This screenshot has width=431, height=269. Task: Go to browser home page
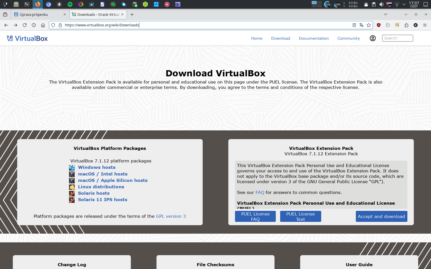[43, 25]
